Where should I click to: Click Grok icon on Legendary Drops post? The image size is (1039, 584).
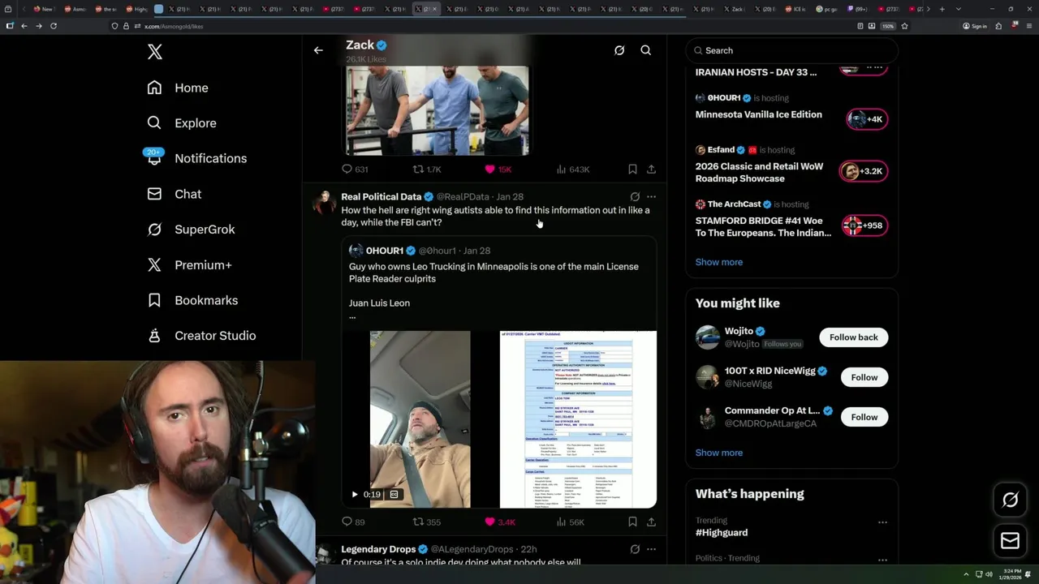click(x=635, y=549)
